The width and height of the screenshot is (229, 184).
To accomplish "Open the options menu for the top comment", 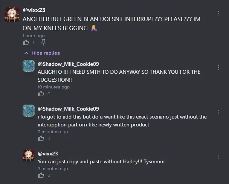I will click(218, 13).
